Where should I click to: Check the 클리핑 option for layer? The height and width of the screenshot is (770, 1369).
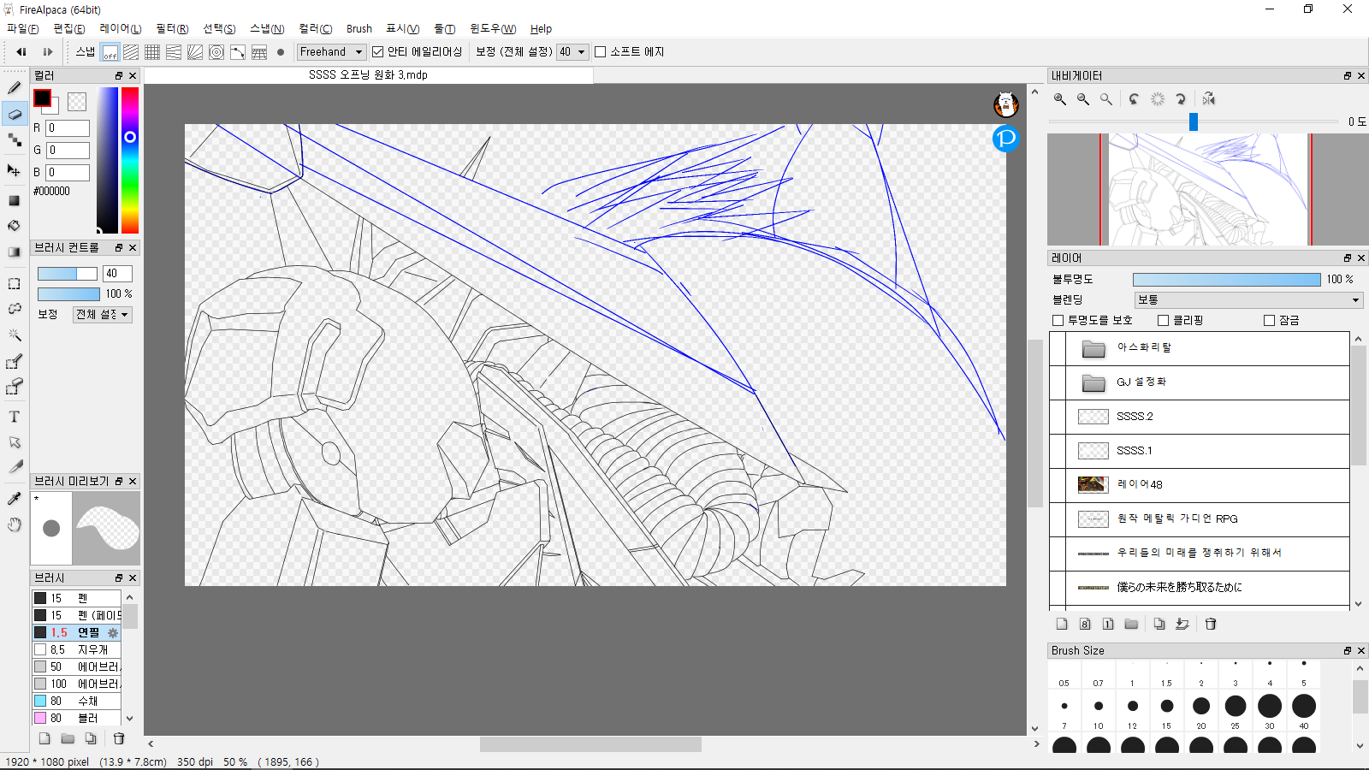(x=1163, y=320)
